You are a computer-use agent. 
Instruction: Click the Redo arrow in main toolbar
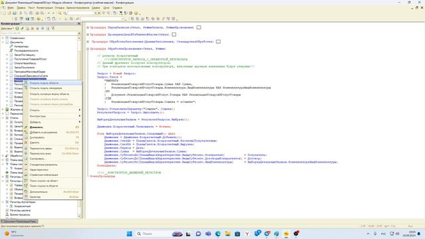[x=53, y=13]
